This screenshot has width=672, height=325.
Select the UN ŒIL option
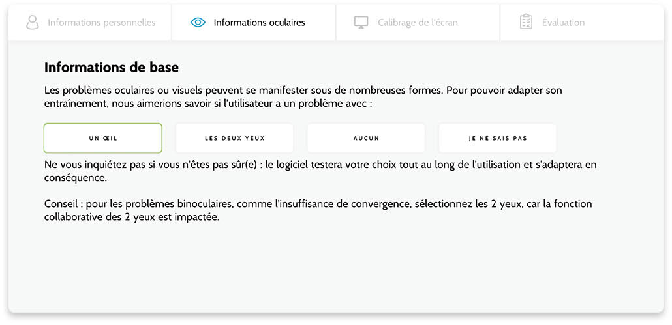point(103,138)
